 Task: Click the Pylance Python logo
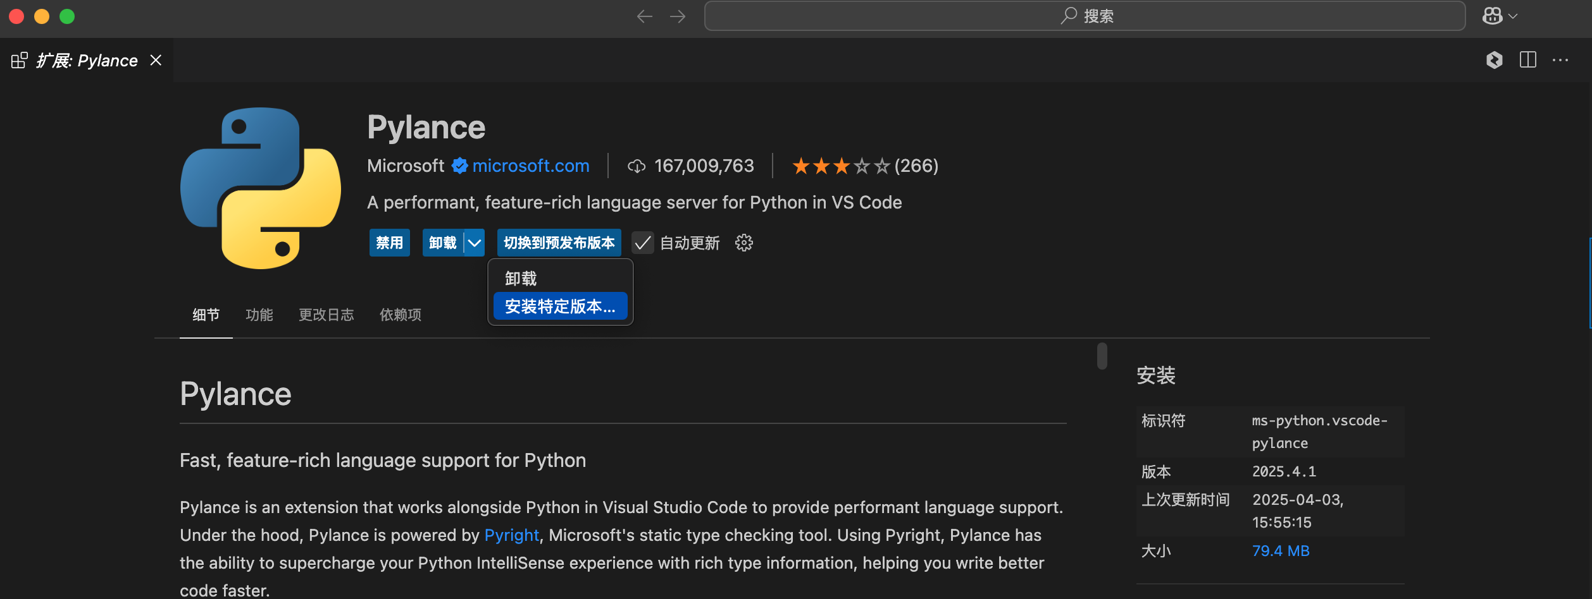[261, 188]
